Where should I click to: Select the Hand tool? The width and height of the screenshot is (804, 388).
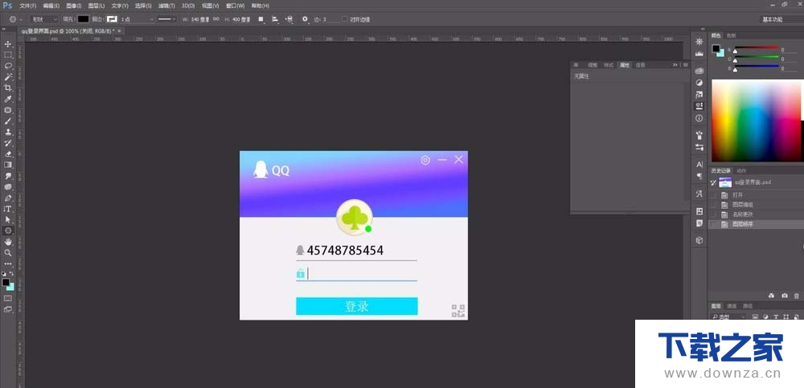(8, 242)
